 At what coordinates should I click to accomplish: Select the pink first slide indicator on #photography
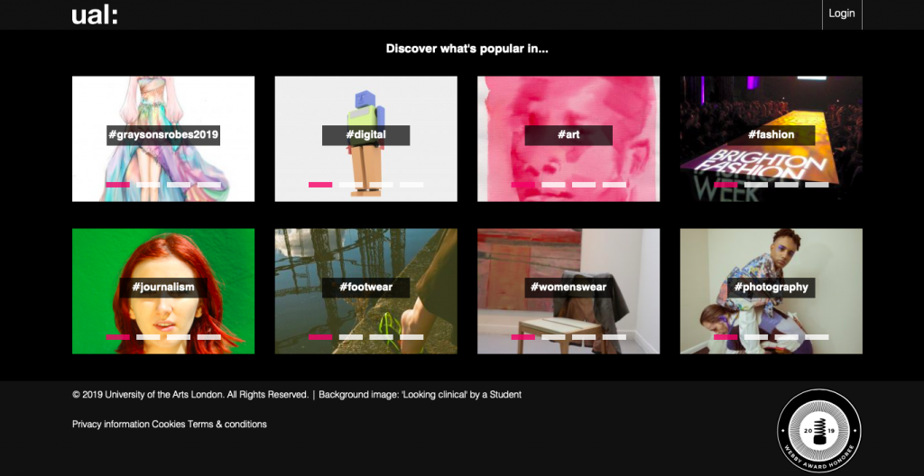[x=726, y=337]
